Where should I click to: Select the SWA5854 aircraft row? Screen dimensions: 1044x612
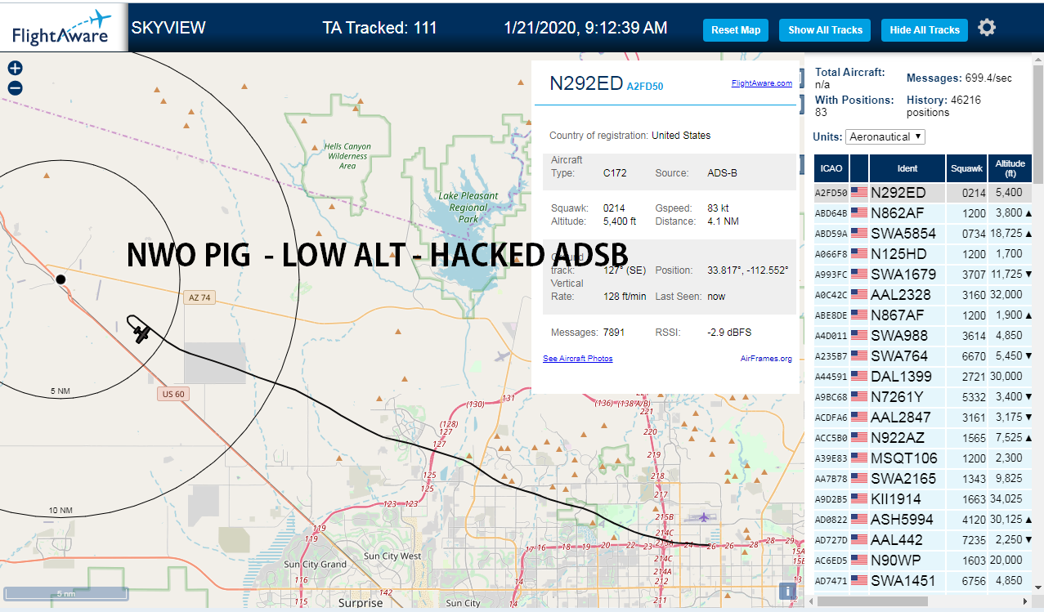click(x=924, y=234)
